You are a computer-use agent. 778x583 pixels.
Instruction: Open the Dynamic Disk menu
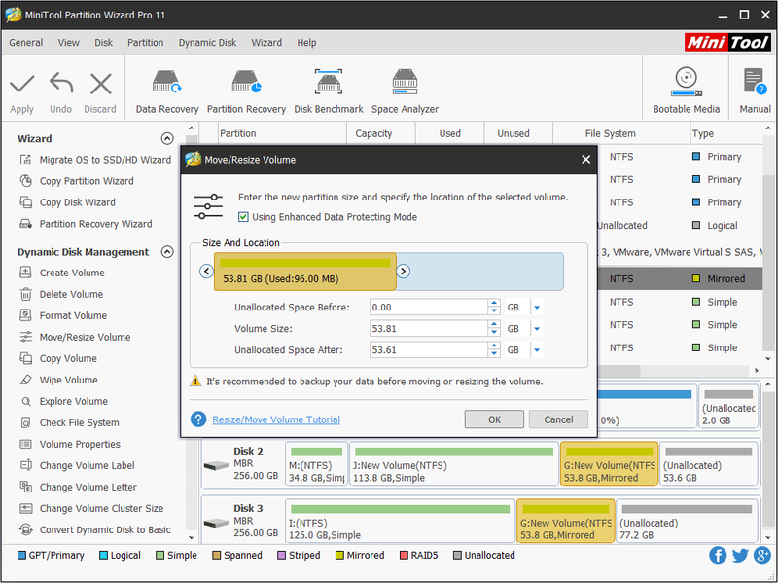[207, 43]
